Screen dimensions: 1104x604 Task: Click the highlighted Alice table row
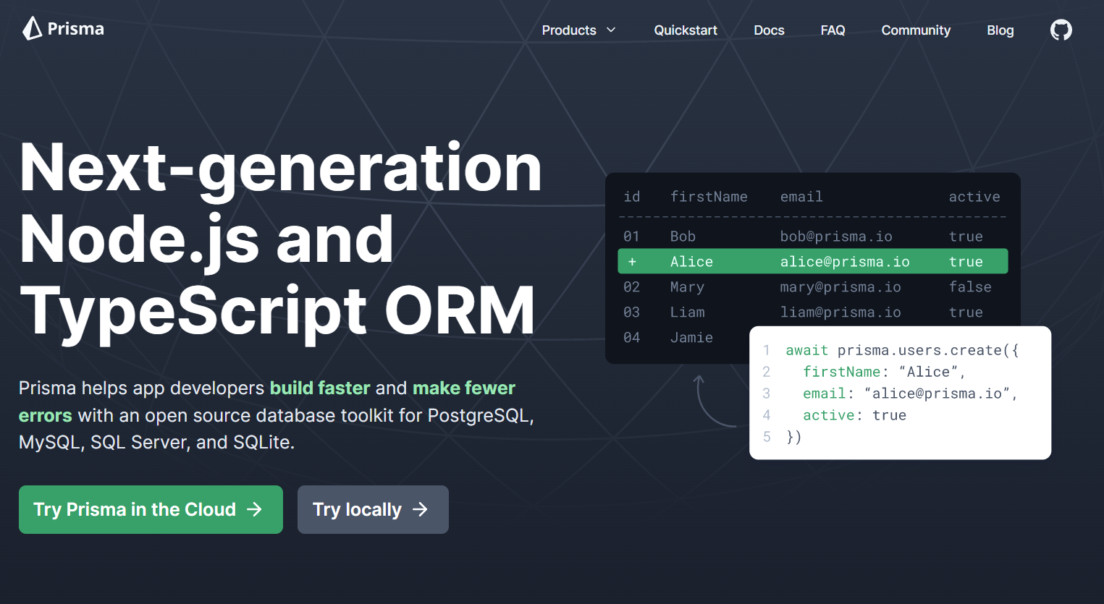(x=812, y=261)
